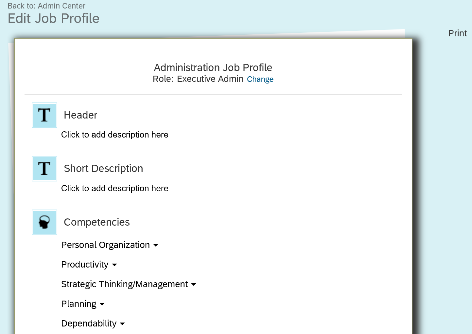Open the Planning competency dropdown arrow
Screen dimensions: 472x334
point(102,304)
